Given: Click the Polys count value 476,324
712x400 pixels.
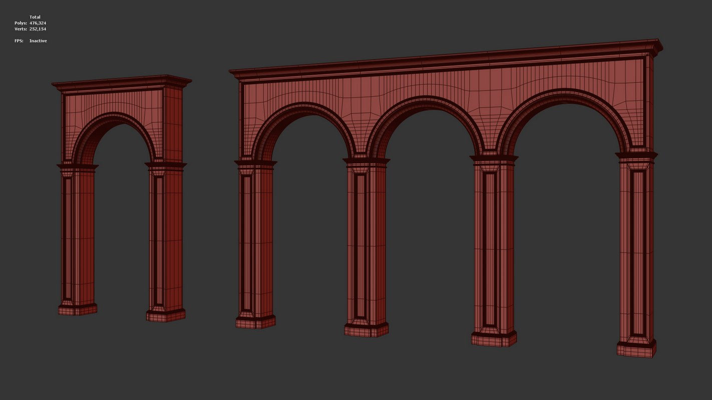Looking at the screenshot, I should click(x=38, y=23).
